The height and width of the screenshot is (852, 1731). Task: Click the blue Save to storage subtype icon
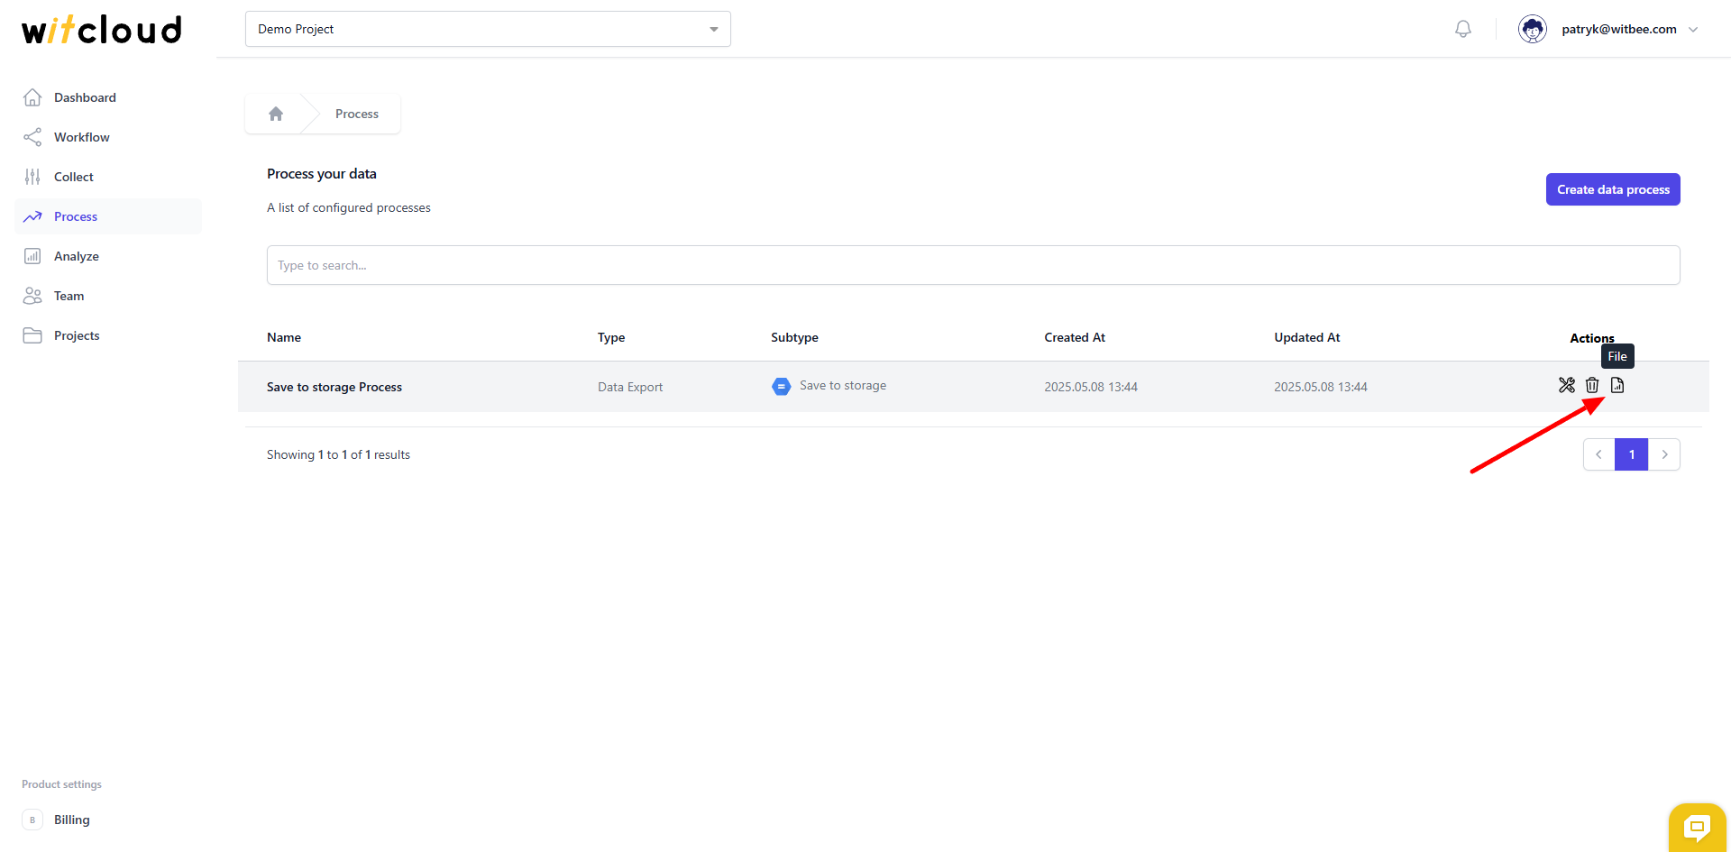(x=781, y=386)
